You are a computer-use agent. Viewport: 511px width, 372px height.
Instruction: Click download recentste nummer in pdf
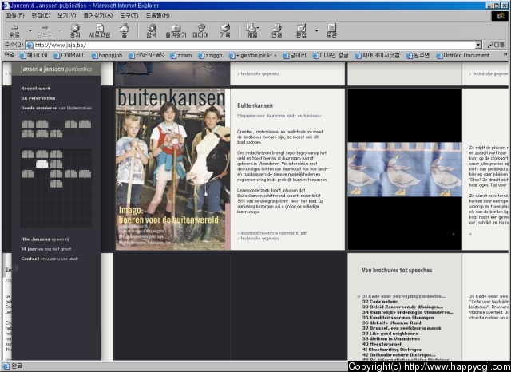point(271,233)
